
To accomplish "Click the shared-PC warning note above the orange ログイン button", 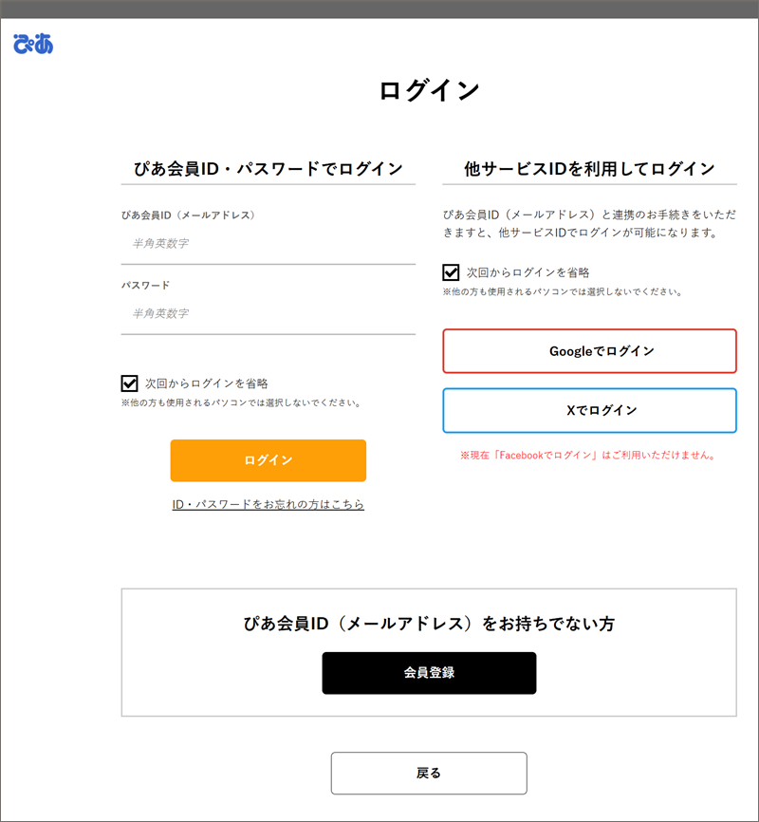I will point(241,402).
